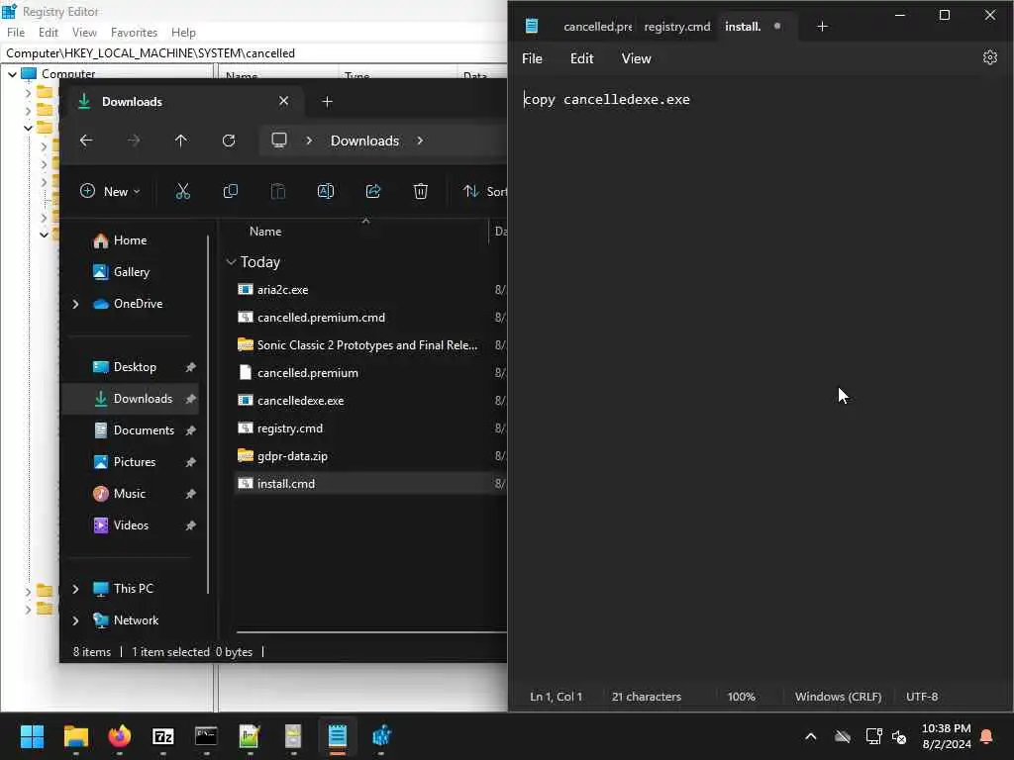This screenshot has width=1014, height=760.
Task: Open Registry Editor View menu
Action: tap(84, 33)
